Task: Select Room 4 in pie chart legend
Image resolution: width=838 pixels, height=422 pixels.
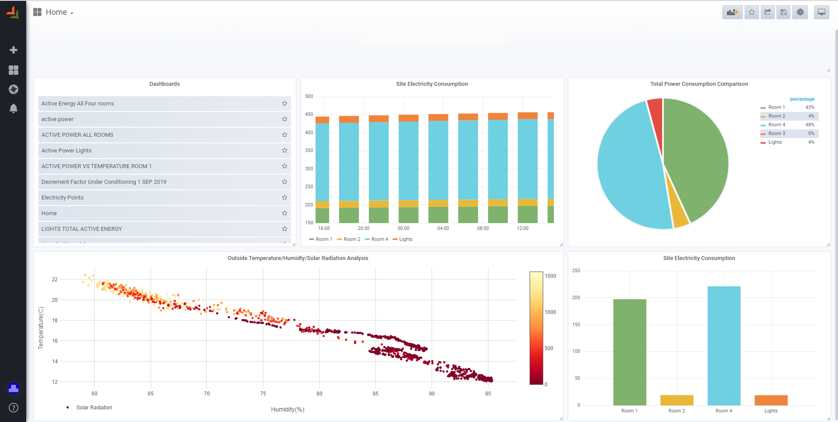Action: pos(776,125)
